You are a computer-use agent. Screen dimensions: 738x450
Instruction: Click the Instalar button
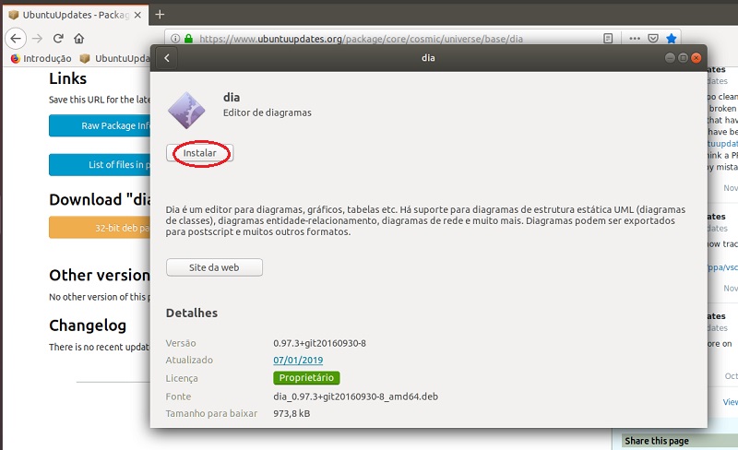click(199, 153)
